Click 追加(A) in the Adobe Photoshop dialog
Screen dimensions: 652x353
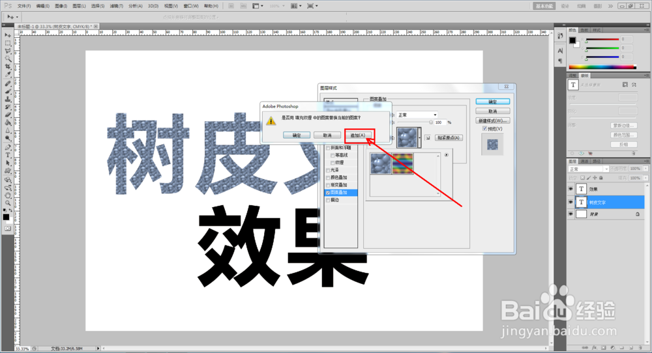357,135
